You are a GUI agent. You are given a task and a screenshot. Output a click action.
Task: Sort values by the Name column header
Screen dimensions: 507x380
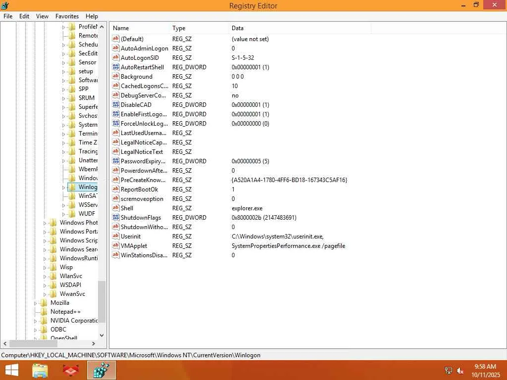pyautogui.click(x=140, y=28)
